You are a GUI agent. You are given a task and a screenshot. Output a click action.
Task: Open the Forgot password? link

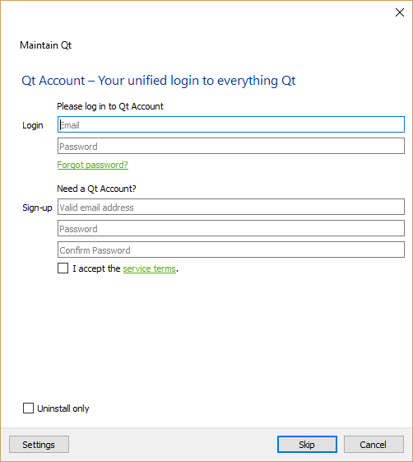tap(92, 165)
